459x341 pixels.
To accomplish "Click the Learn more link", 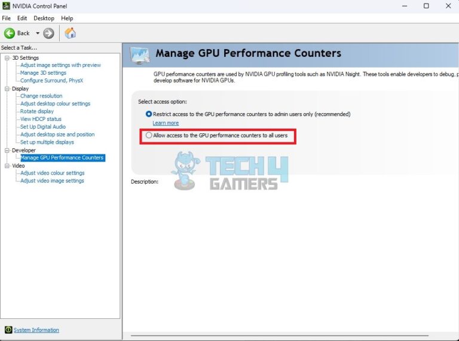I will 166,123.
